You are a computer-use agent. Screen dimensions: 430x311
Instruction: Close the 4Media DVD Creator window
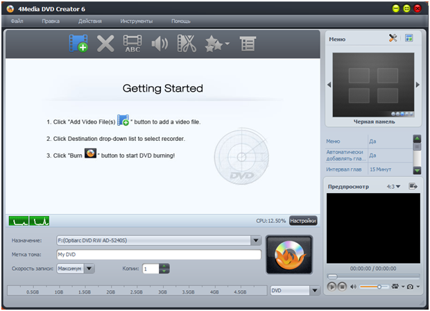click(418, 9)
